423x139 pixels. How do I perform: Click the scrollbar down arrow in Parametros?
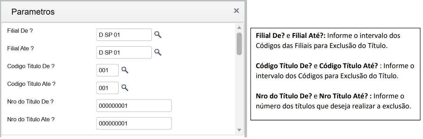pyautogui.click(x=239, y=130)
